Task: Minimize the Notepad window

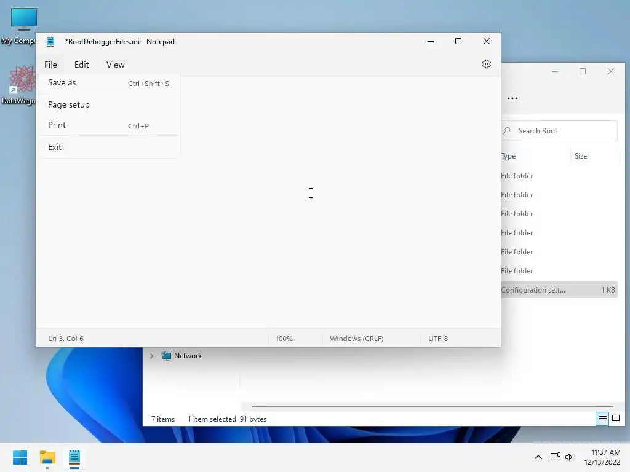Action: 431,41
